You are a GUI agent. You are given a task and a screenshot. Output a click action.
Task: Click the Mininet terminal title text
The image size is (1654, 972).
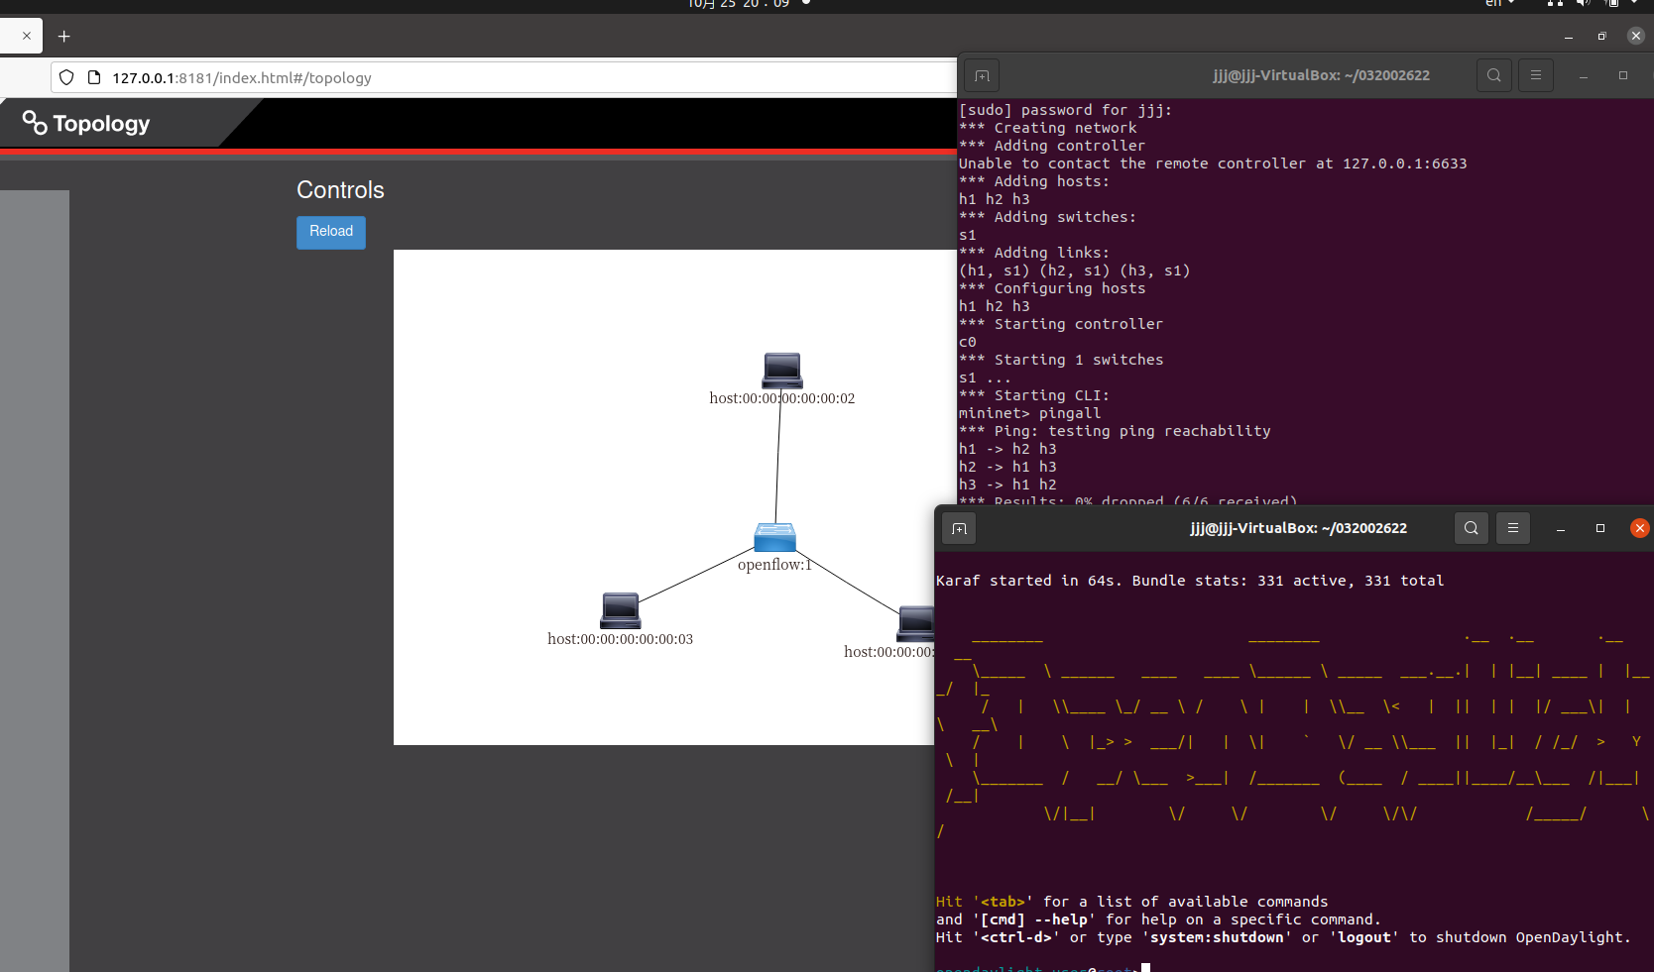coord(1321,75)
